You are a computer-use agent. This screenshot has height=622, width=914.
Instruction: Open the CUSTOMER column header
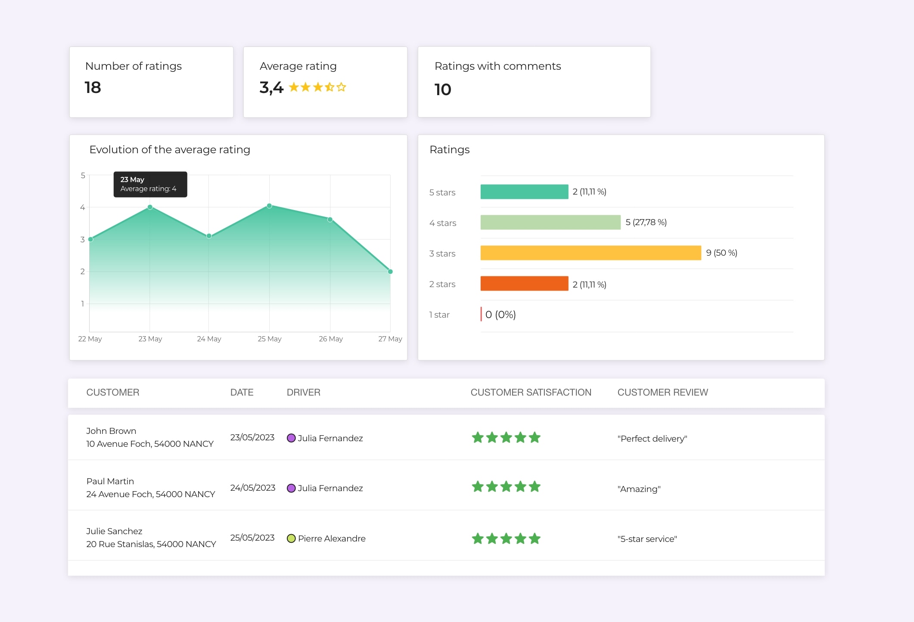pos(113,392)
